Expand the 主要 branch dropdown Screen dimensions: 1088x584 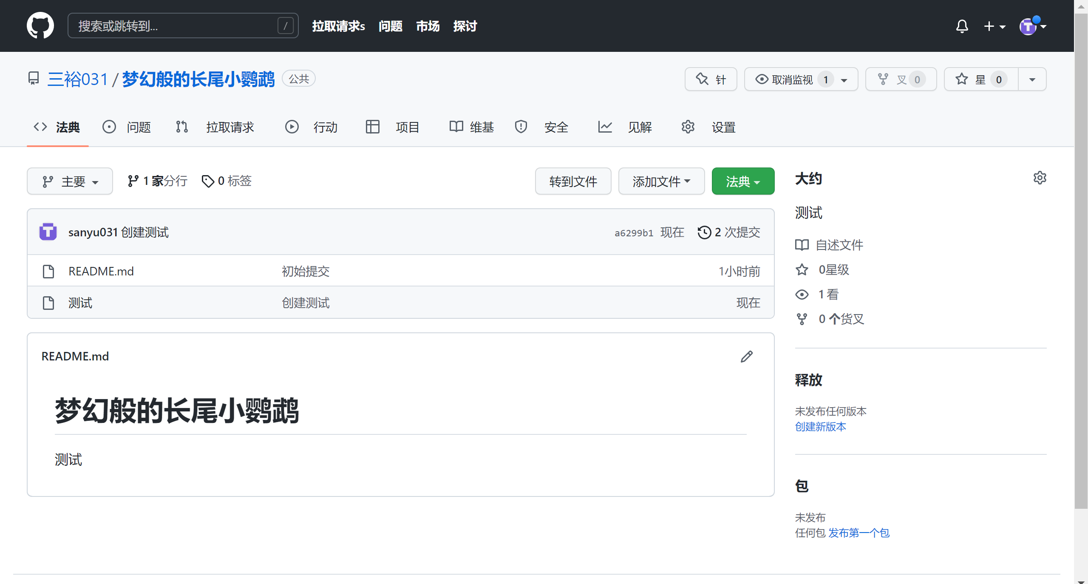[71, 181]
